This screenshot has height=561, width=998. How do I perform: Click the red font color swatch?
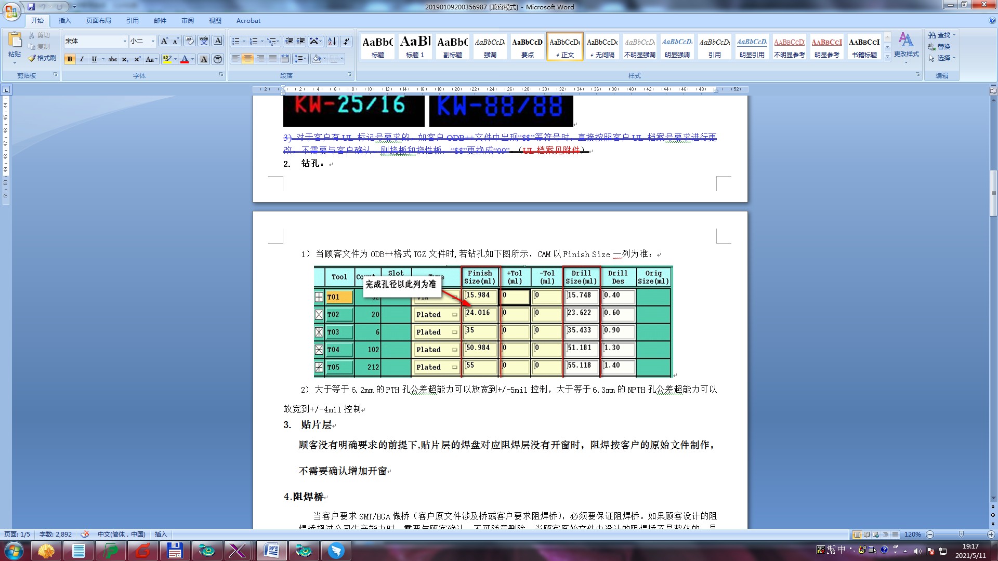pos(185,59)
